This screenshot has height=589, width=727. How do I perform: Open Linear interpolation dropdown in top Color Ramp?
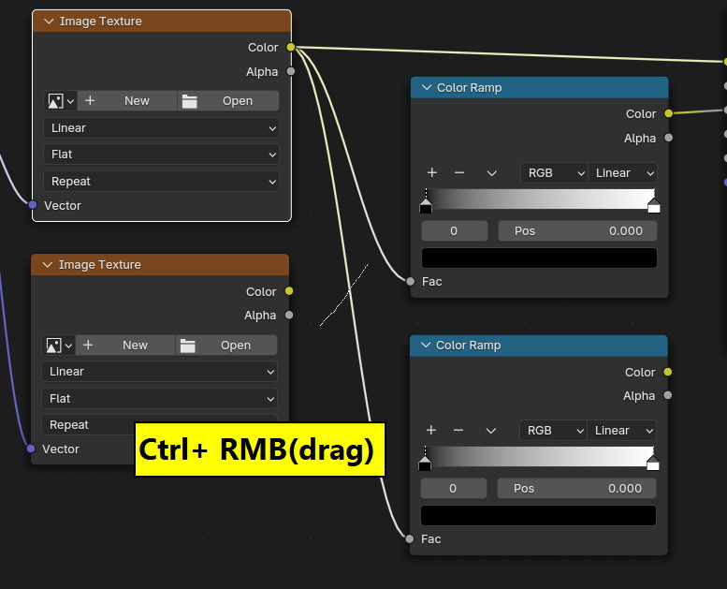pos(623,173)
